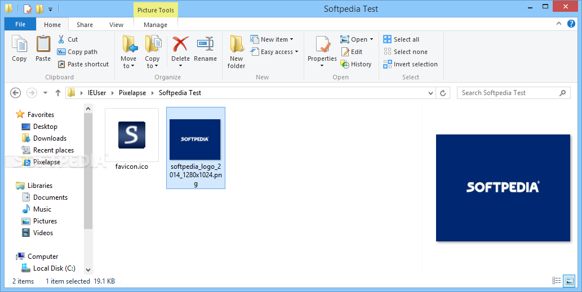Screen dimensions: 582x292
Task: Click IEUser in the address breadcrumb
Action: point(97,93)
